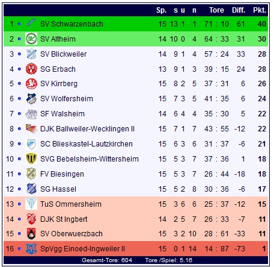Click the DJK St Ingbert red crest
Image resolution: width=274 pixels, height=267 pixels.
point(31,219)
